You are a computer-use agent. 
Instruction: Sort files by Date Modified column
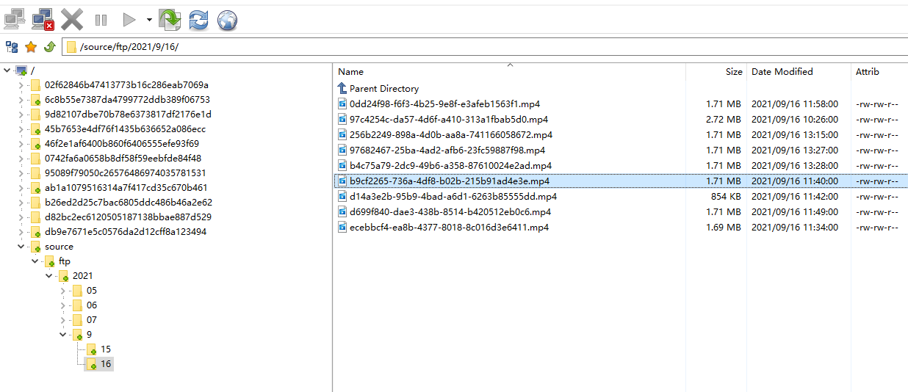coord(782,72)
